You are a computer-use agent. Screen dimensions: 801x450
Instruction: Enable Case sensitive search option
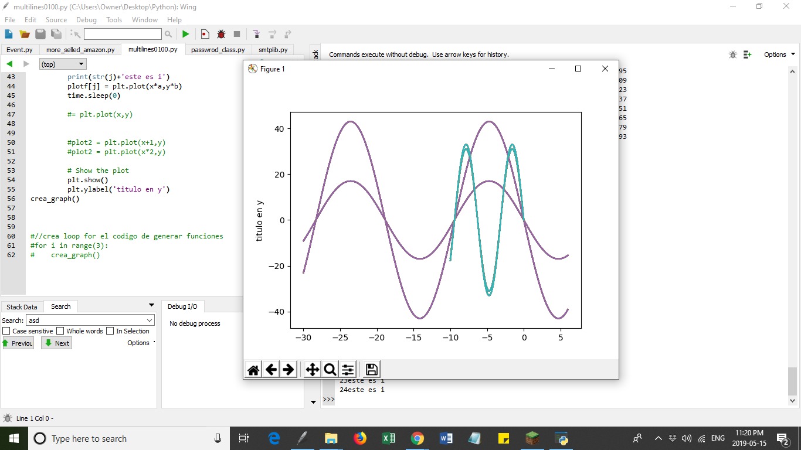[6, 331]
